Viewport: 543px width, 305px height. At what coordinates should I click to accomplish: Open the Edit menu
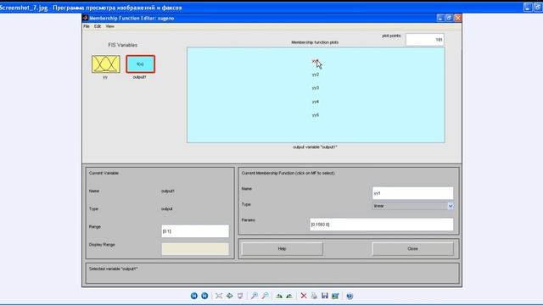click(98, 26)
